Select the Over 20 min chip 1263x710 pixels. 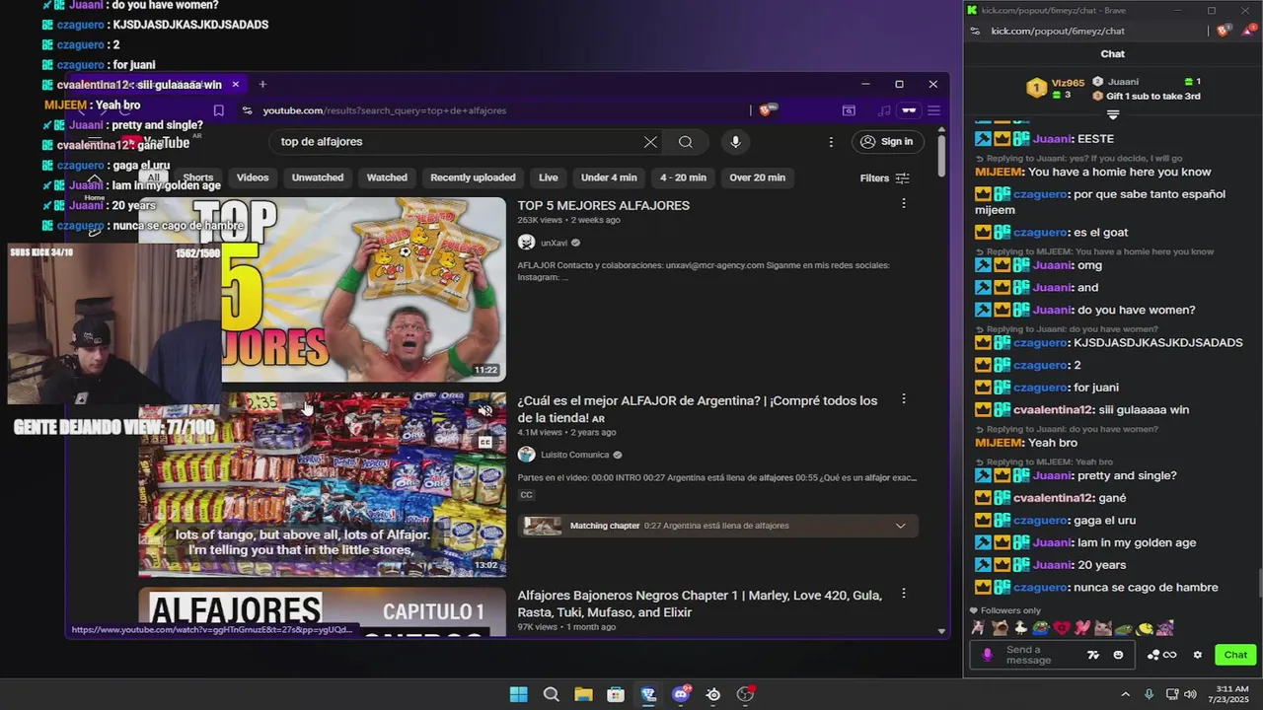[757, 177]
